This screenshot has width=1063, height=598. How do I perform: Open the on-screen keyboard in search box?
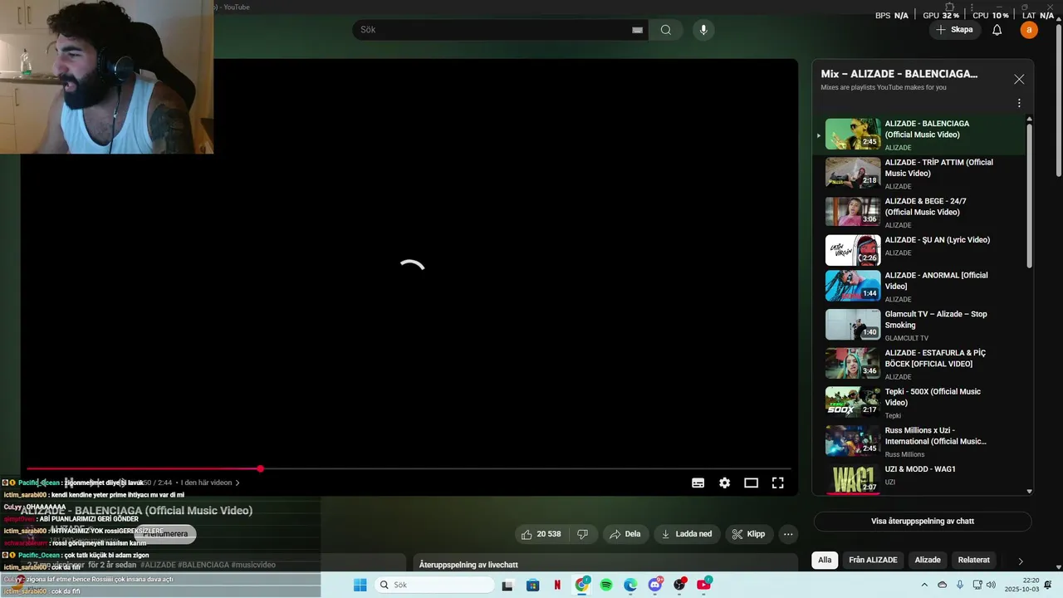[637, 30]
